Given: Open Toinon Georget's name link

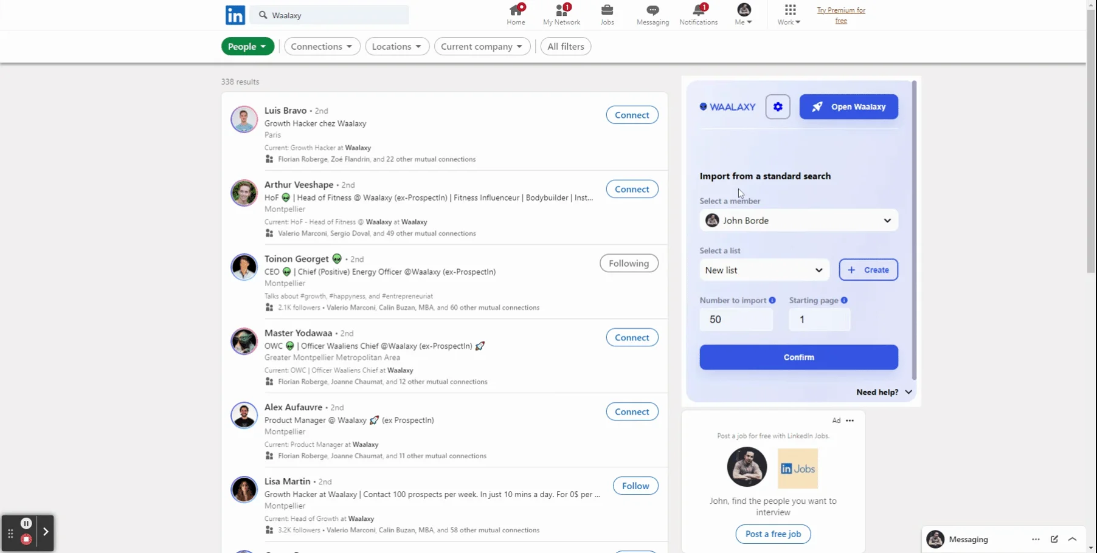Looking at the screenshot, I should pos(296,258).
